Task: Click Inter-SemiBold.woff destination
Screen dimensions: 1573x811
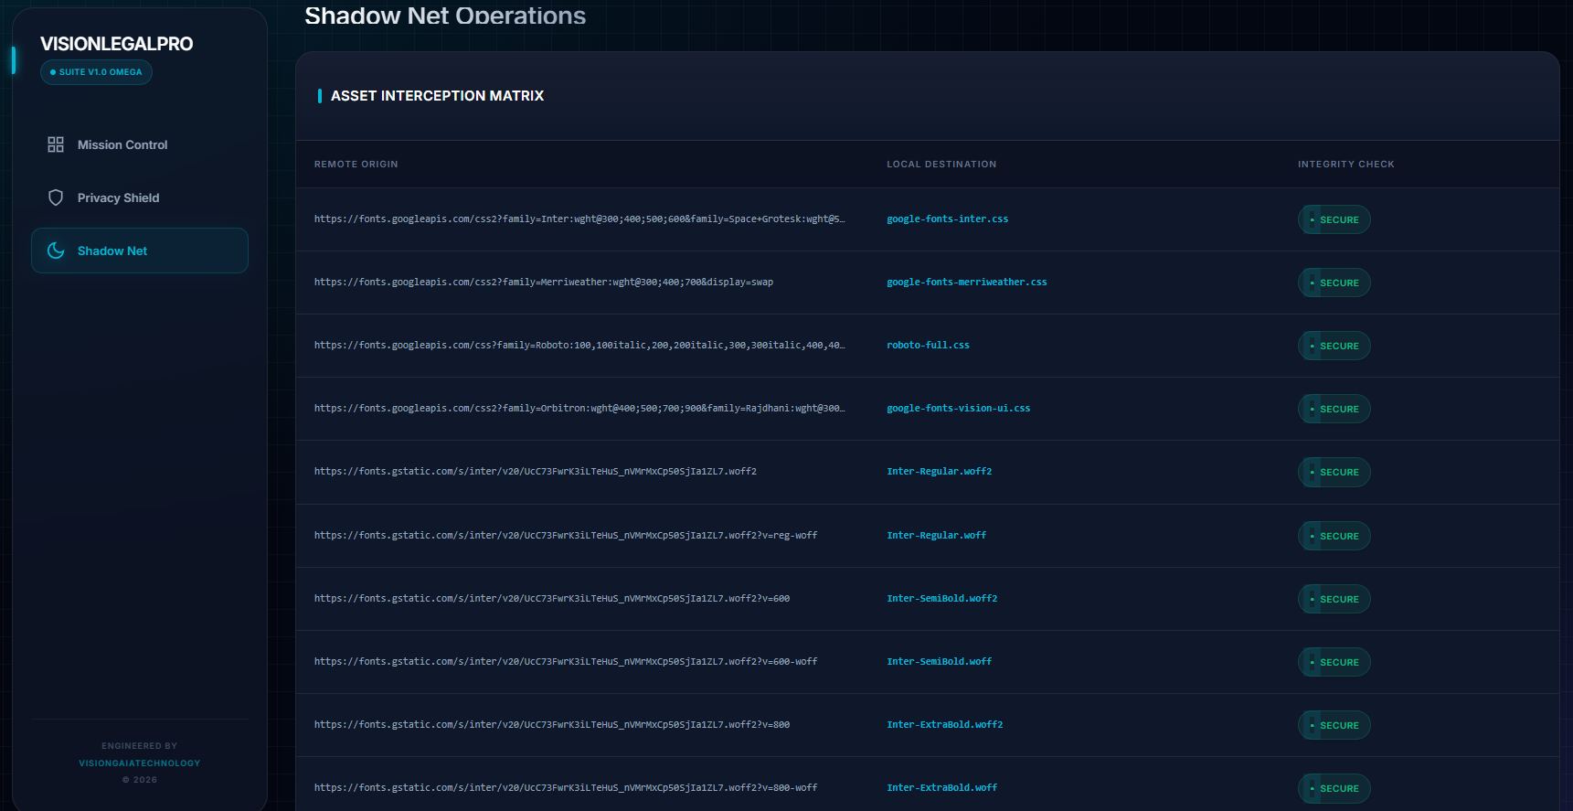Action: click(940, 662)
